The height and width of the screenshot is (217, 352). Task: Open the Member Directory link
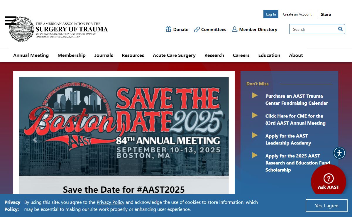pyautogui.click(x=258, y=29)
